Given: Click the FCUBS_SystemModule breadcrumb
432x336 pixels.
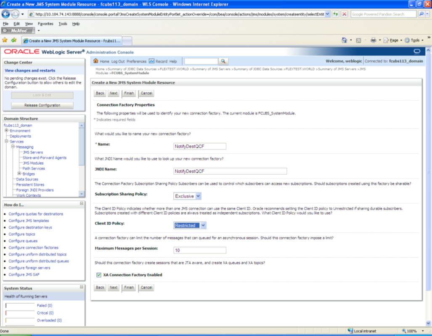Looking at the screenshot, I should coord(130,73).
